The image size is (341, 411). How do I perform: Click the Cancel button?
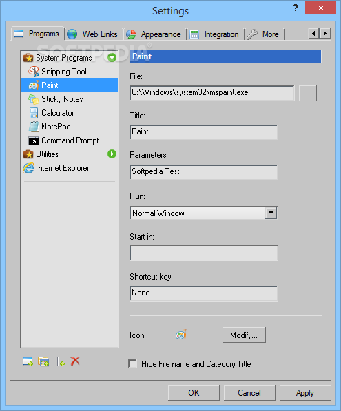(249, 392)
